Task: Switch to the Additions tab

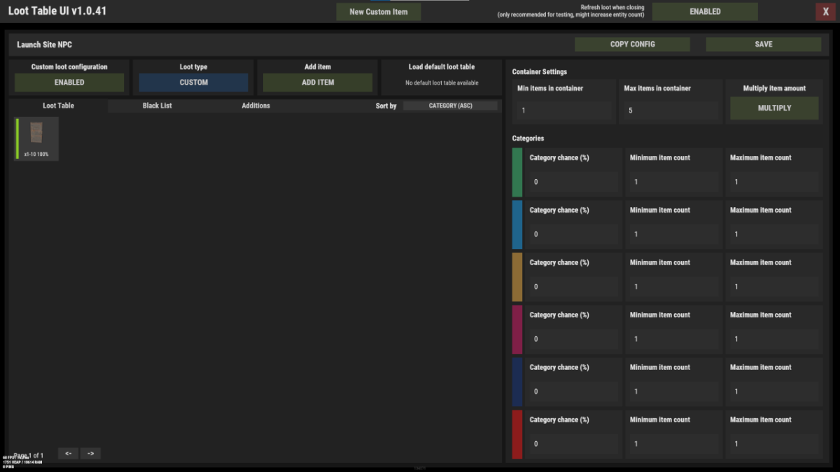Action: pyautogui.click(x=255, y=106)
